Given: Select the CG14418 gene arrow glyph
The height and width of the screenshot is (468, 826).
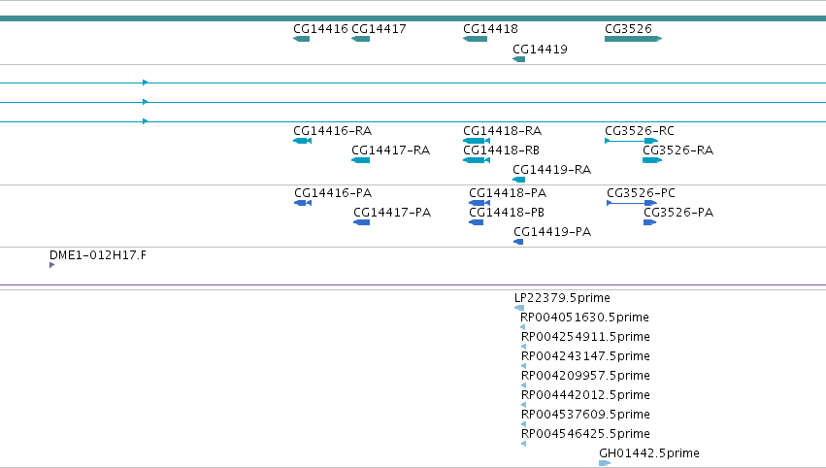Looking at the screenshot, I should (x=476, y=39).
